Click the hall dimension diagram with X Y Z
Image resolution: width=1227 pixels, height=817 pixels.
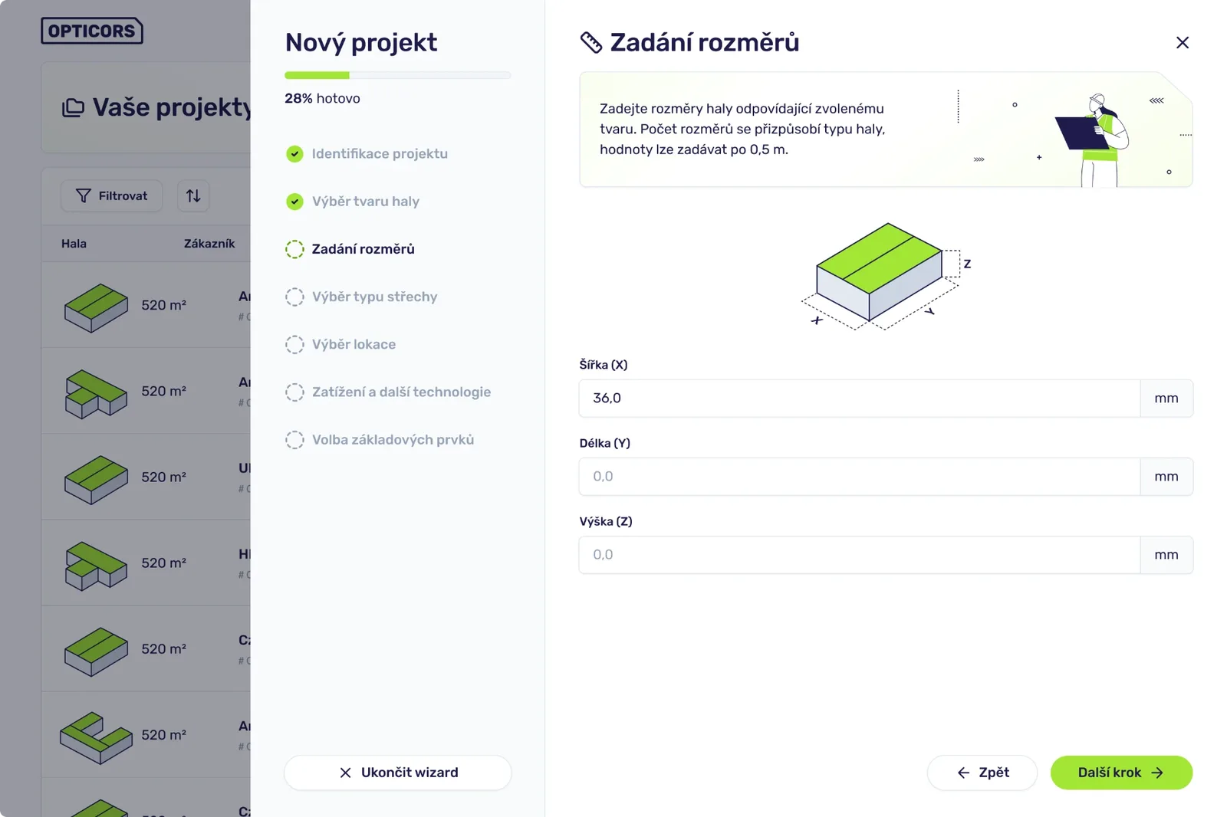point(886,277)
